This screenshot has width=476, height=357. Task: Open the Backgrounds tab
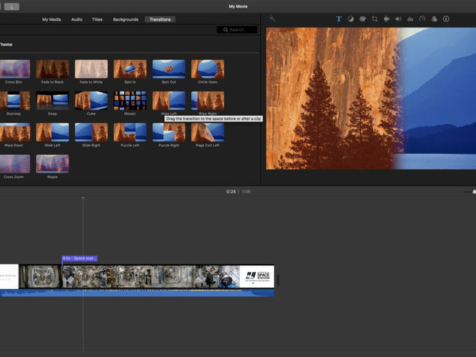pos(126,19)
